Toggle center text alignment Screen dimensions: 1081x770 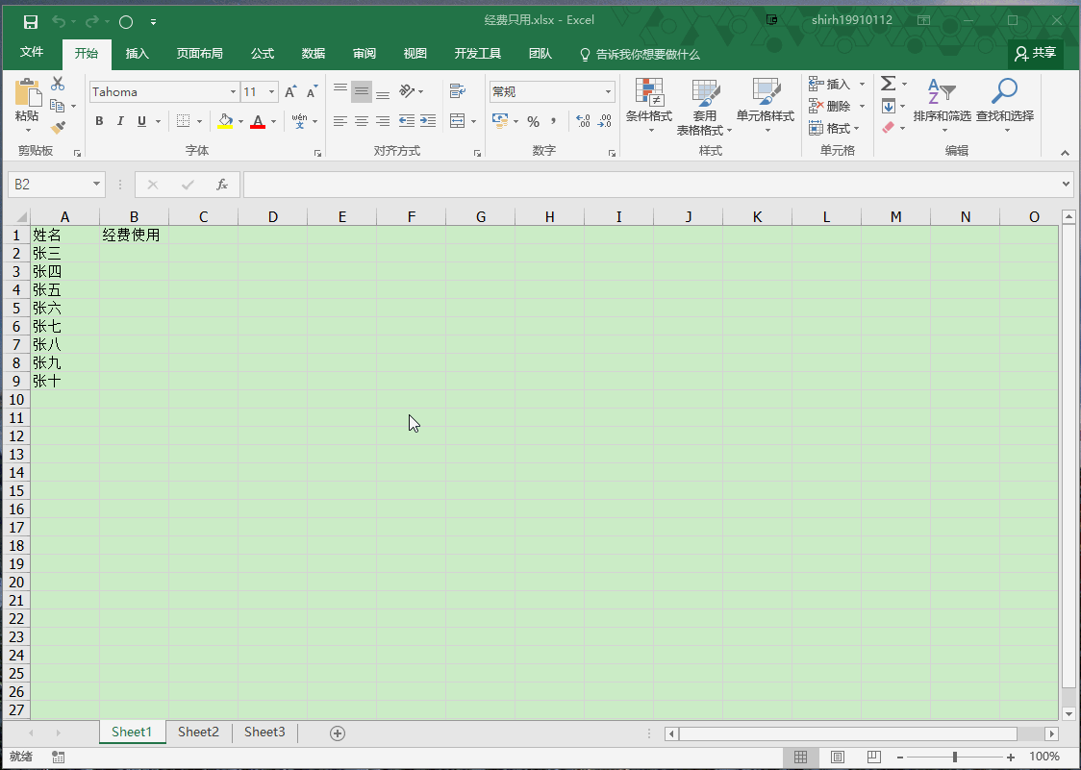tap(362, 121)
